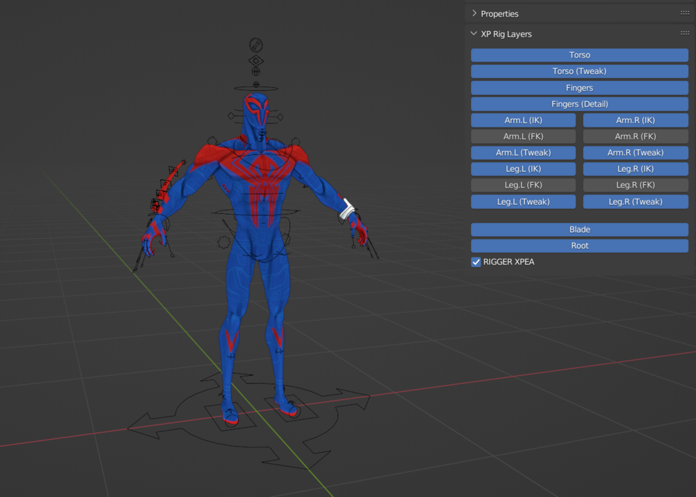Toggle Leg.L (Tweak) layer button
Image resolution: width=696 pixels, height=497 pixels.
point(524,201)
